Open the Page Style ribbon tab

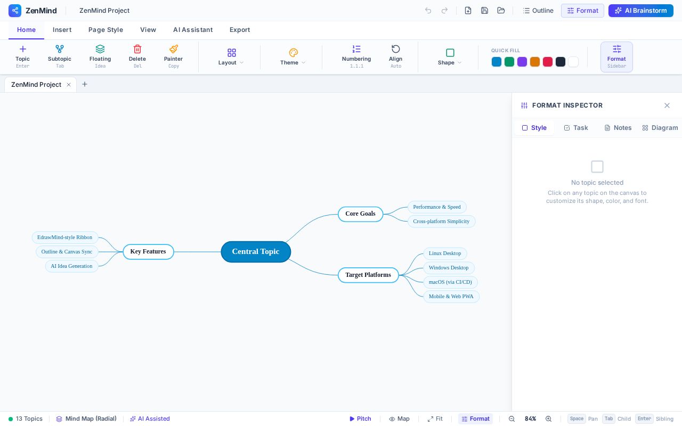click(105, 30)
